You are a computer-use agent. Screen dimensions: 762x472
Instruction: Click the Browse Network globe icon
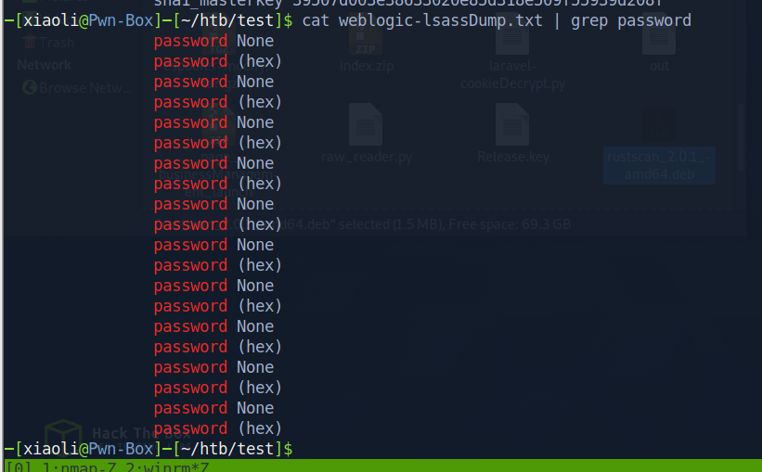tap(30, 88)
